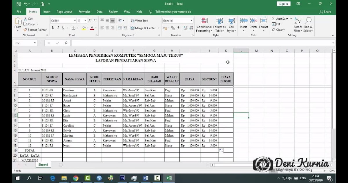Click the Save icon in quick access toolbar
This screenshot has width=348, height=183.
(x=19, y=4)
